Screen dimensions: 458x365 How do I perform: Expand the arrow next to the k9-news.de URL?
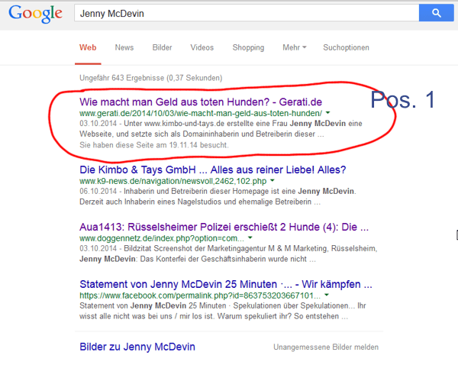[273, 181]
